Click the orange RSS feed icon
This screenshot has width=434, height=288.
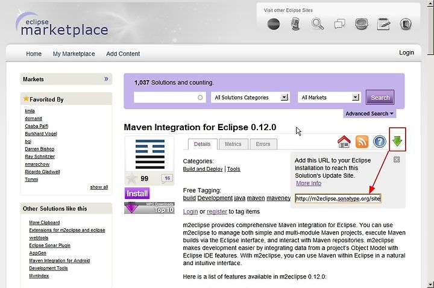362,142
